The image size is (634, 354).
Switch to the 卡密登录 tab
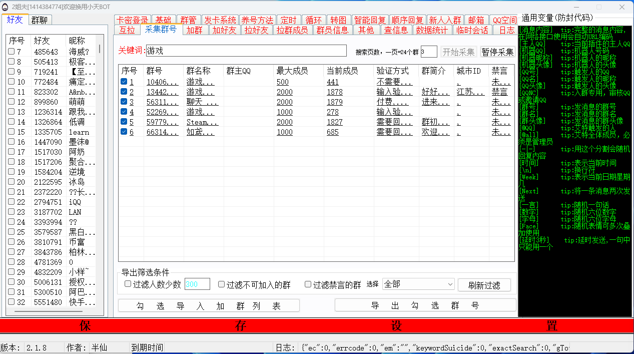point(132,20)
